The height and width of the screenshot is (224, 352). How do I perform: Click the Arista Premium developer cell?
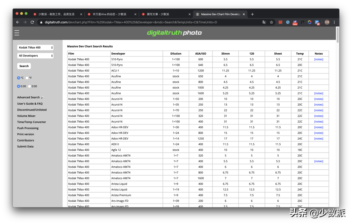136,195
